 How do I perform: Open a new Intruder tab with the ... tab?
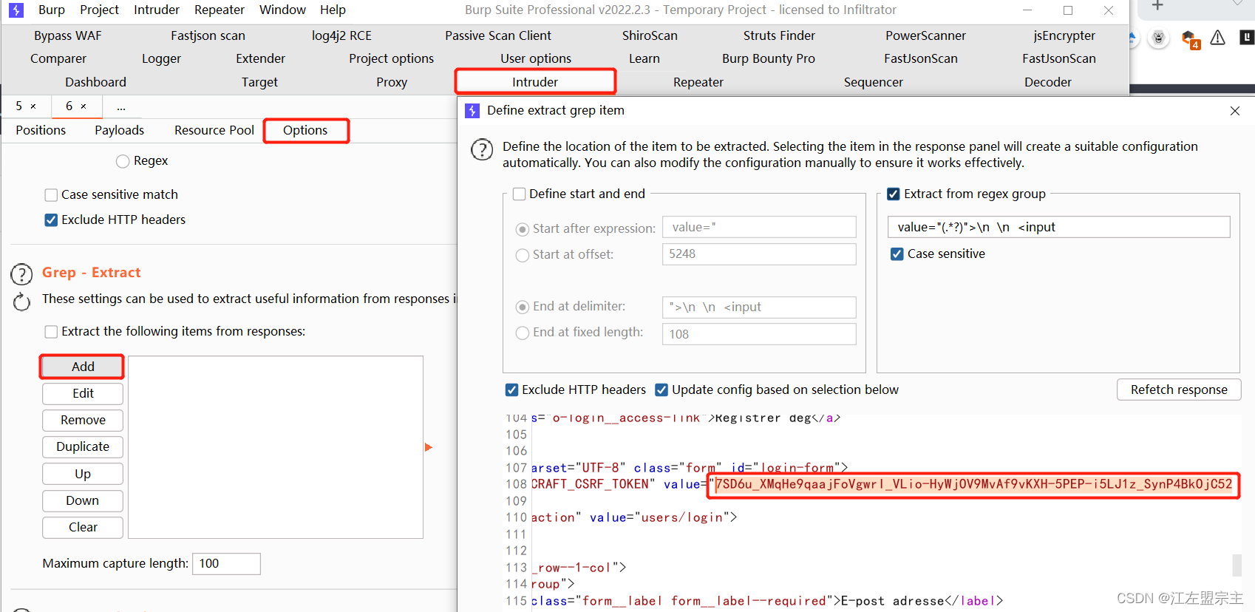(x=121, y=106)
